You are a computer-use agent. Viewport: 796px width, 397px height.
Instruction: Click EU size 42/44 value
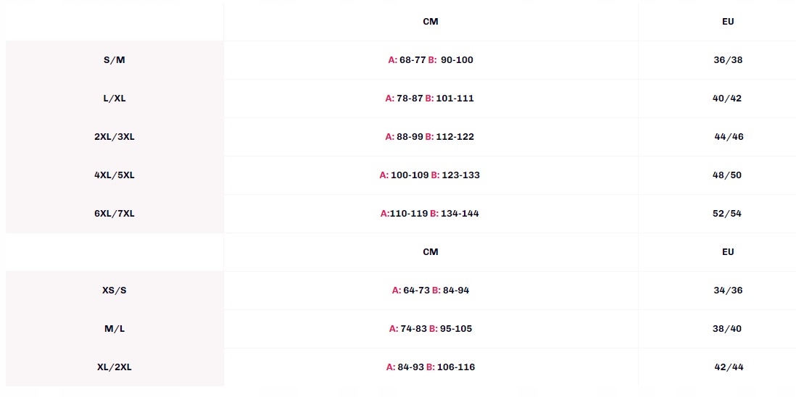click(729, 367)
